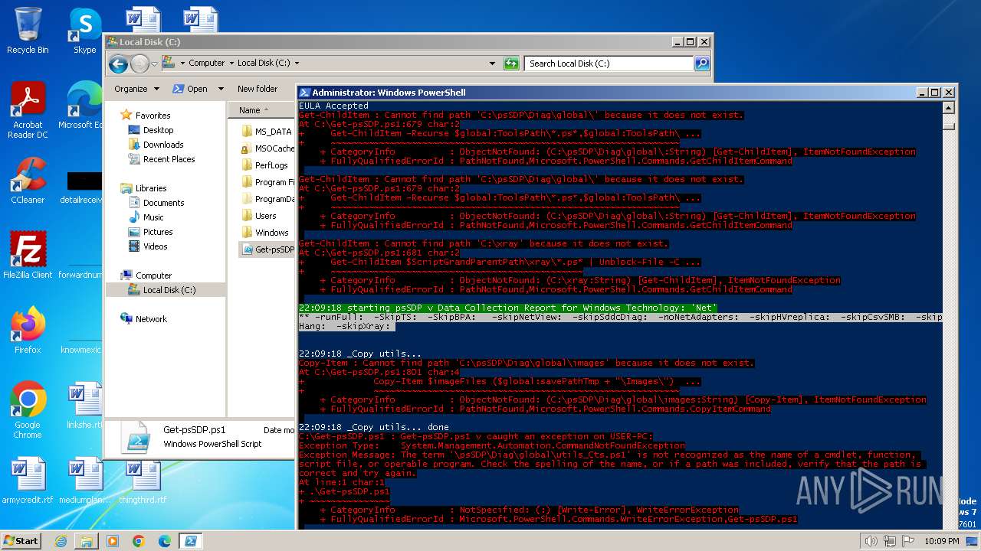Open the recent pages dropdown arrow
The width and height of the screenshot is (981, 551).
154,64
